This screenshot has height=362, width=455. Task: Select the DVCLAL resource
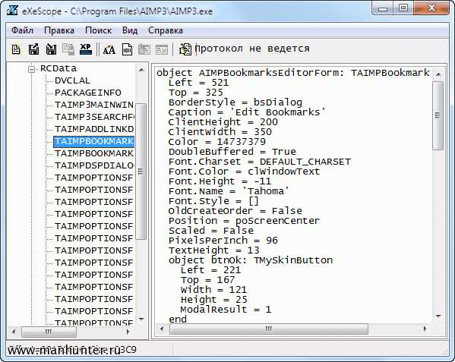pos(73,80)
